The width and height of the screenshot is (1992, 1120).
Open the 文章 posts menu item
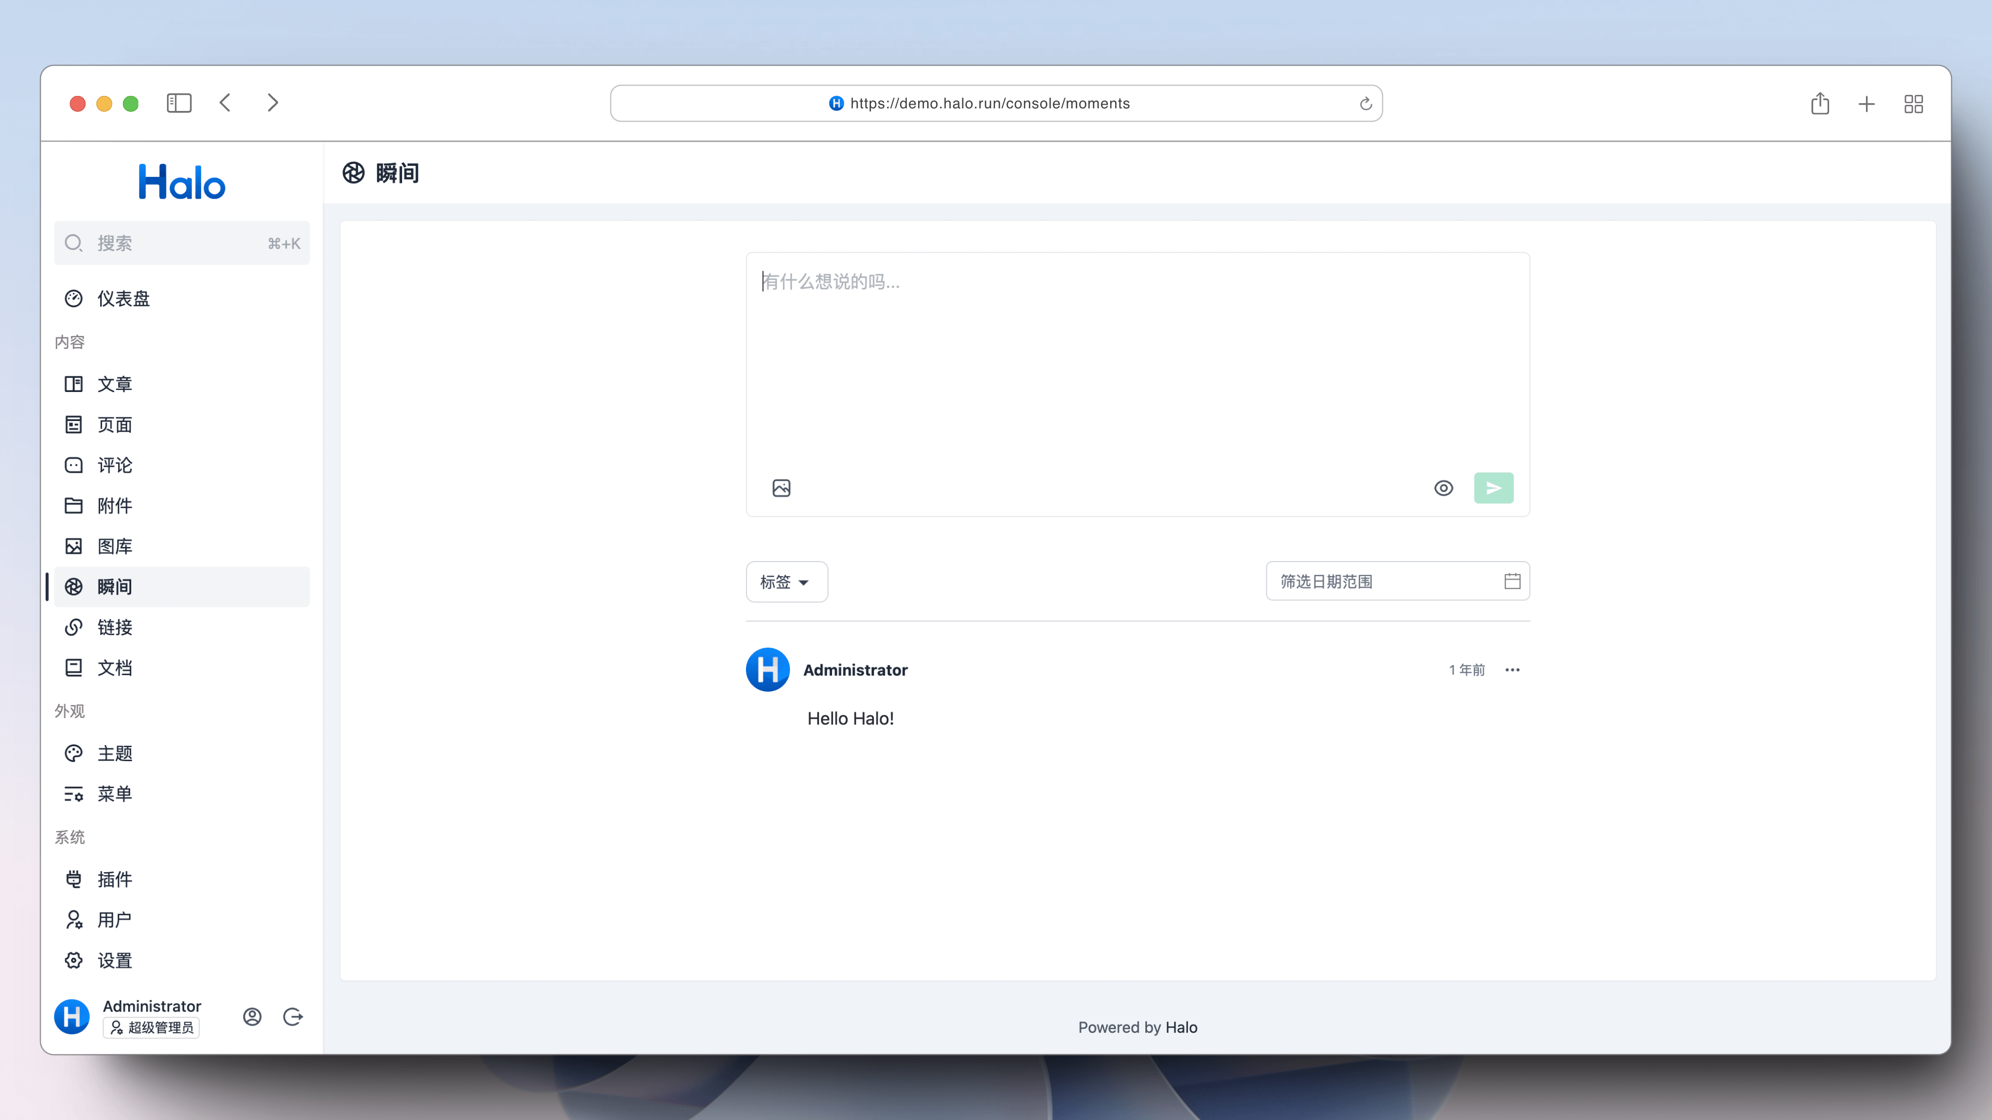[115, 384]
